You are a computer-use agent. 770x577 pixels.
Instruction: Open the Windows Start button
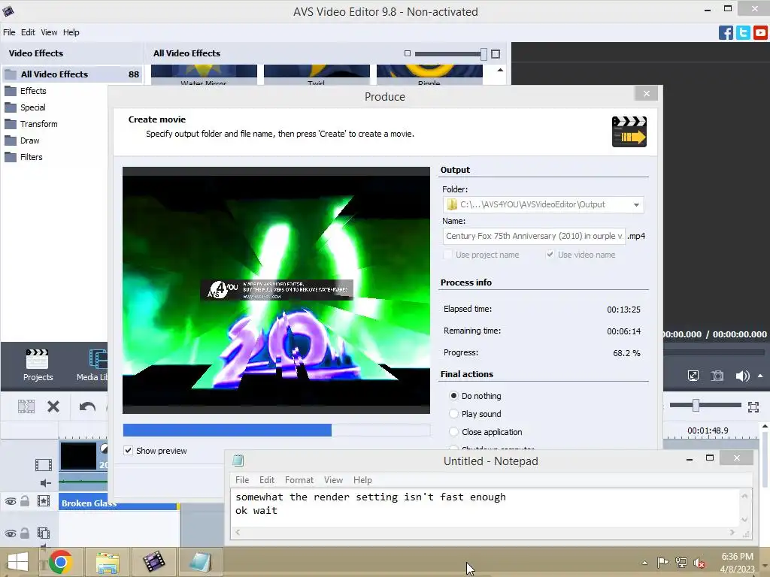pos(18,562)
